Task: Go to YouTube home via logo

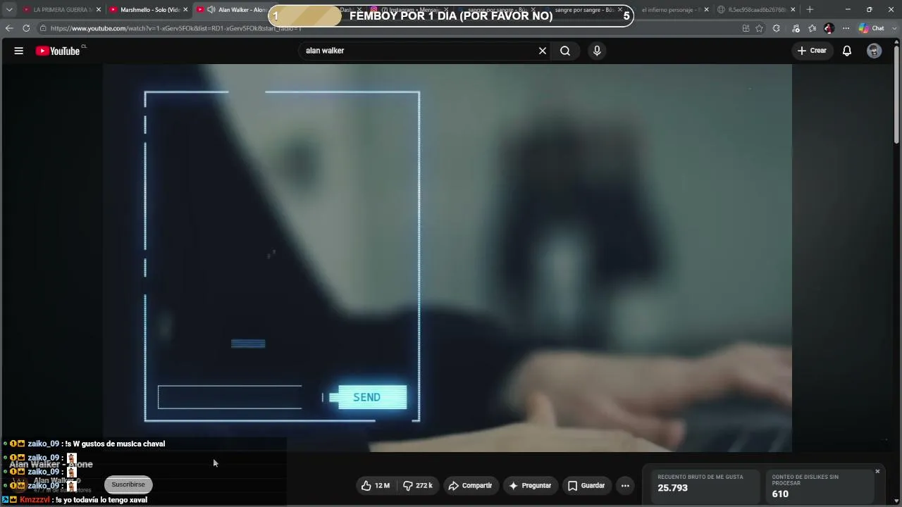Action: (x=58, y=51)
